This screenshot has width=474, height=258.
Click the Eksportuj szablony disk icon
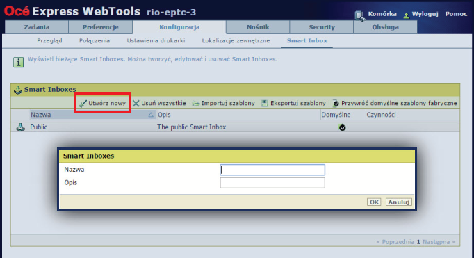pos(265,104)
